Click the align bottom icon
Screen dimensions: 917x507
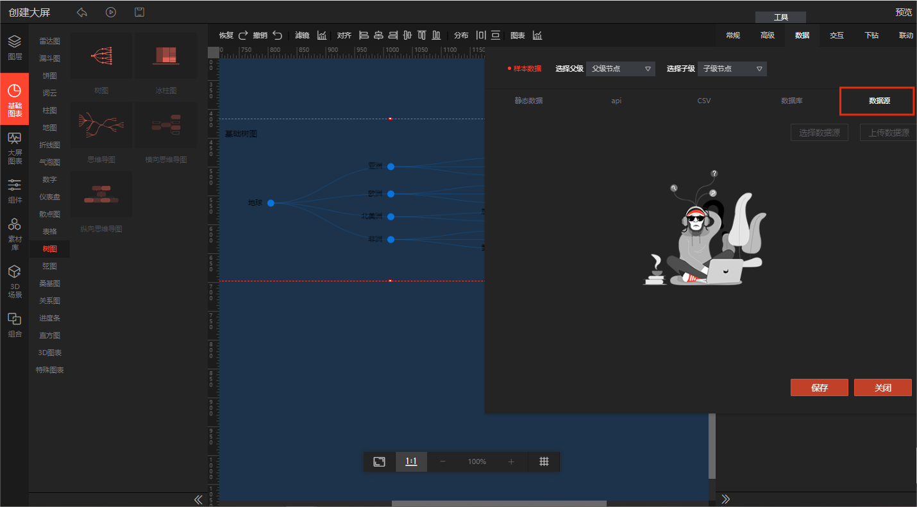point(436,35)
